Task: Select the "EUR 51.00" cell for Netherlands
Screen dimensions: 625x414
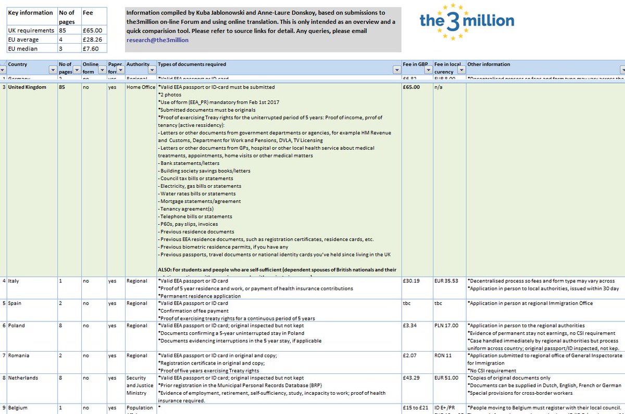Action: click(x=447, y=379)
